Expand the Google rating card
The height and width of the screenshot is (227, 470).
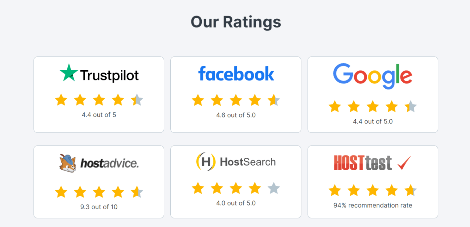(x=372, y=94)
